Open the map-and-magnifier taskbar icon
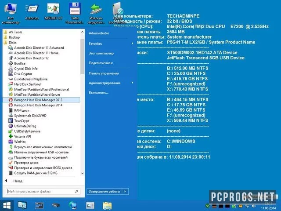The height and width of the screenshot is (211, 281). [22, 205]
